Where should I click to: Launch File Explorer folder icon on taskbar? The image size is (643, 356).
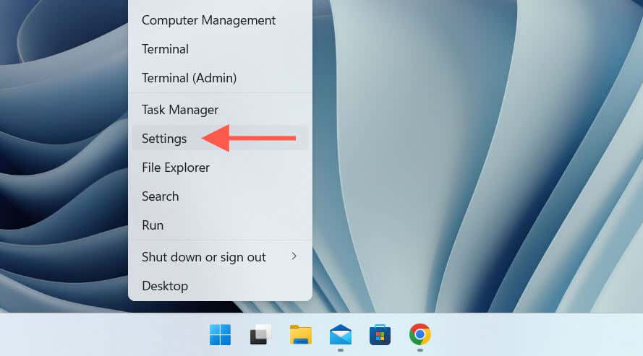[301, 334]
